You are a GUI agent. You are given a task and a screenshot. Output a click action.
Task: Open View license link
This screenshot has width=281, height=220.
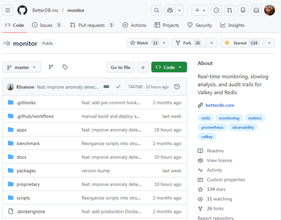[219, 161]
